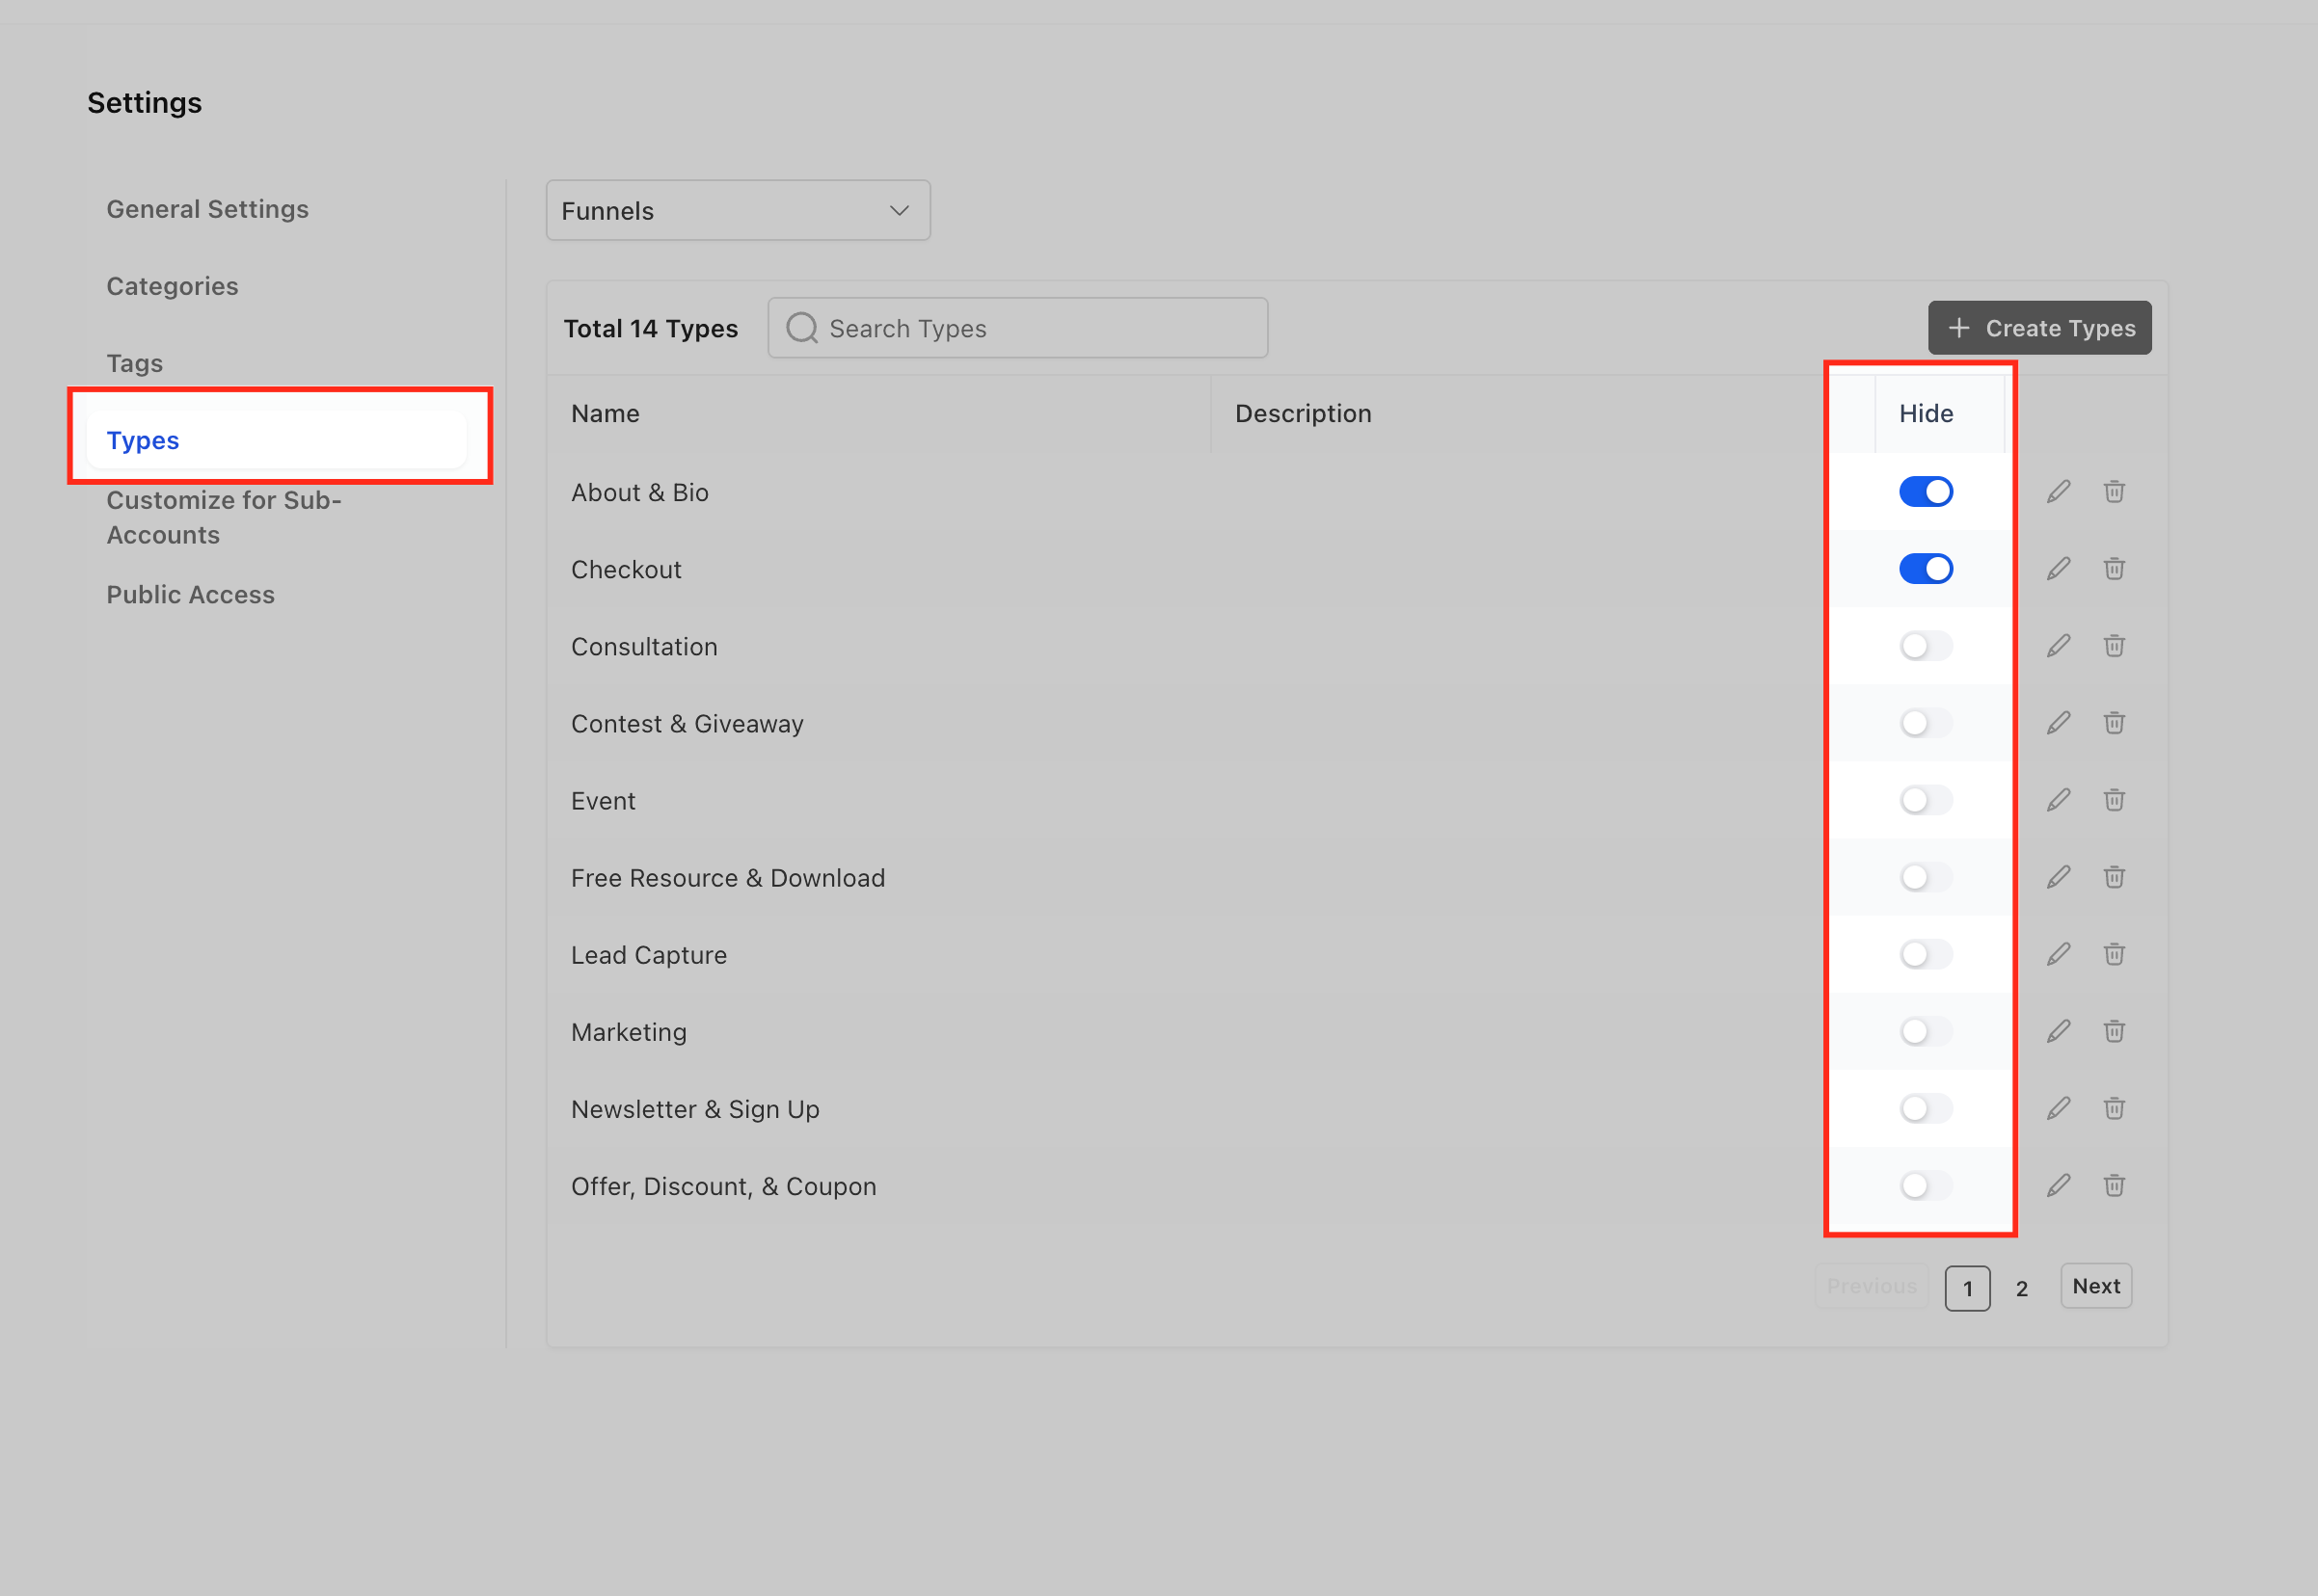This screenshot has height=1596, width=2318.
Task: Delete Lead Capture with its trash icon
Action: coord(2113,954)
